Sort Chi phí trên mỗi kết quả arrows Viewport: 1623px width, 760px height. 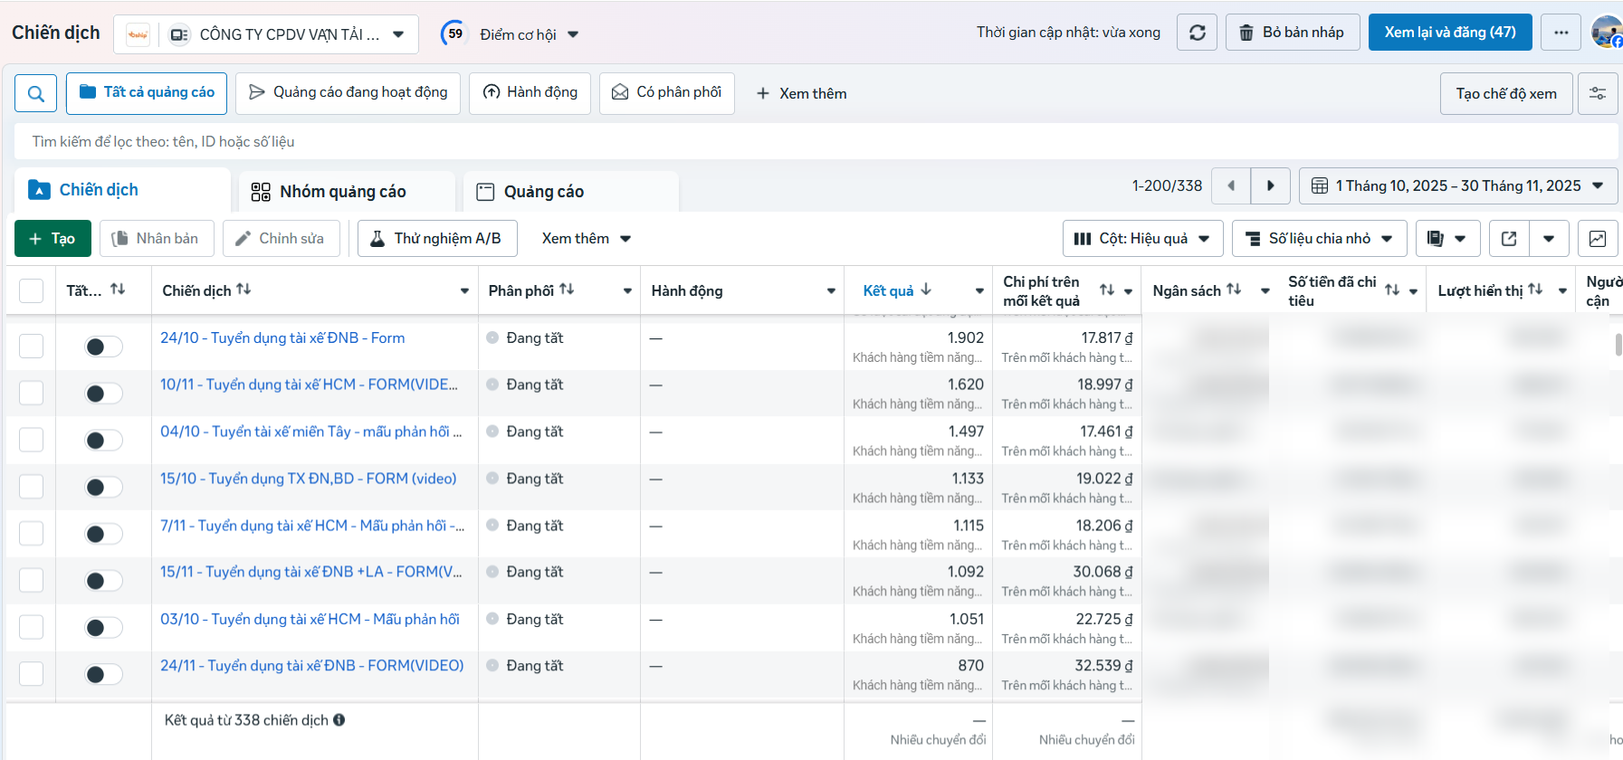click(x=1107, y=290)
